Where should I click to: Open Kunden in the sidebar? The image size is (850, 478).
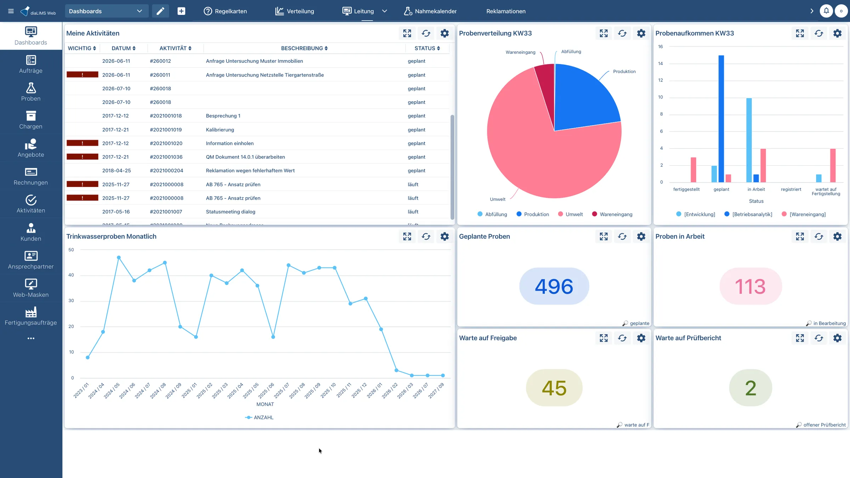click(x=31, y=232)
